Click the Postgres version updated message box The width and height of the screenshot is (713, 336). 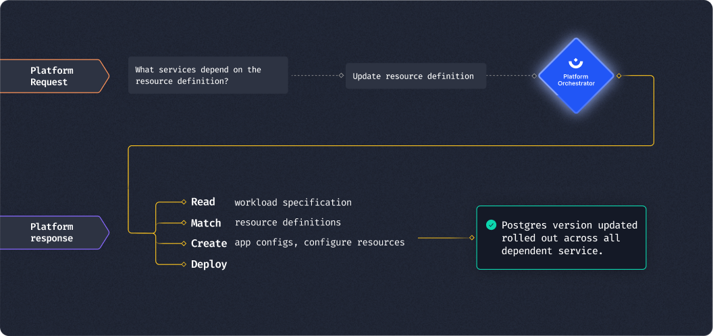[561, 237]
